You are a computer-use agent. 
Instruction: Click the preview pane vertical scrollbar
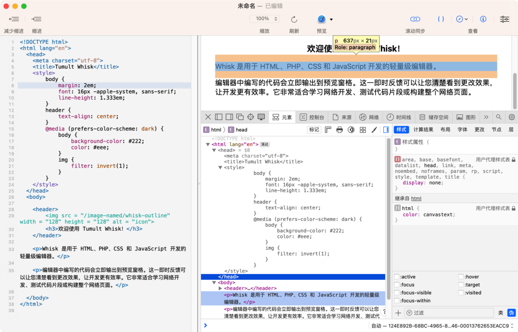point(515,91)
